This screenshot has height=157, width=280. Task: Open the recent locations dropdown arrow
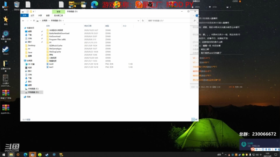coord(31,21)
